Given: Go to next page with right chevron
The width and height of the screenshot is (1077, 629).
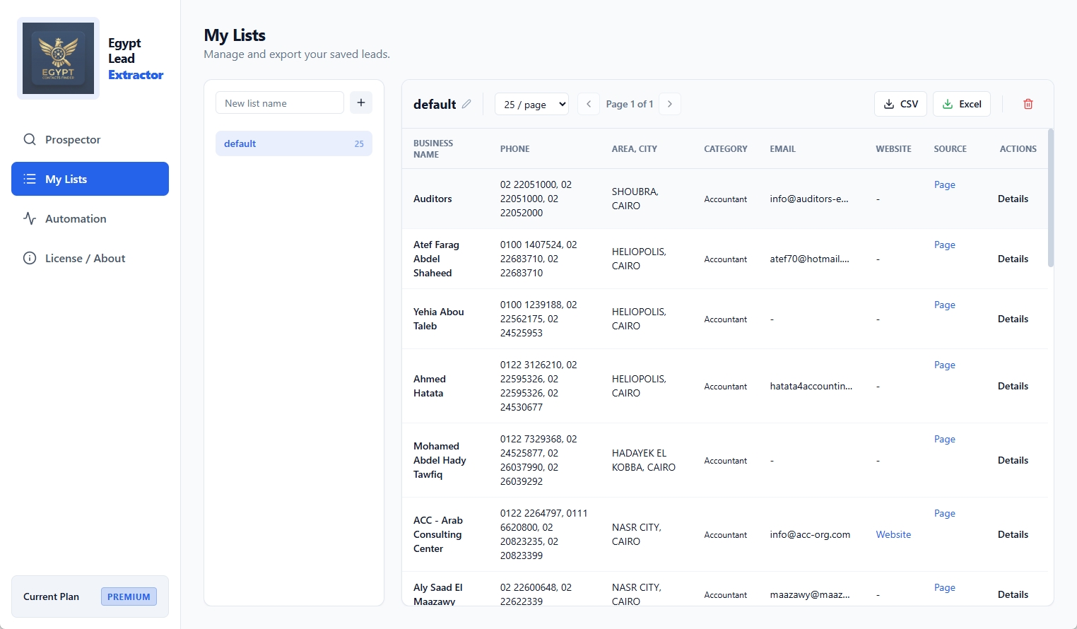Looking at the screenshot, I should (669, 104).
